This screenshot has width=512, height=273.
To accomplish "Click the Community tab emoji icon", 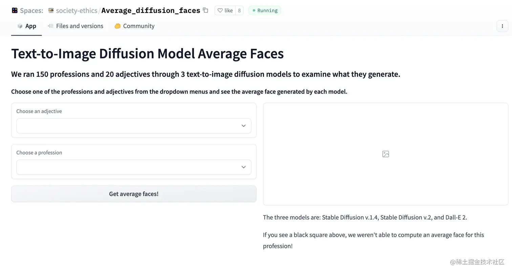I will [118, 26].
